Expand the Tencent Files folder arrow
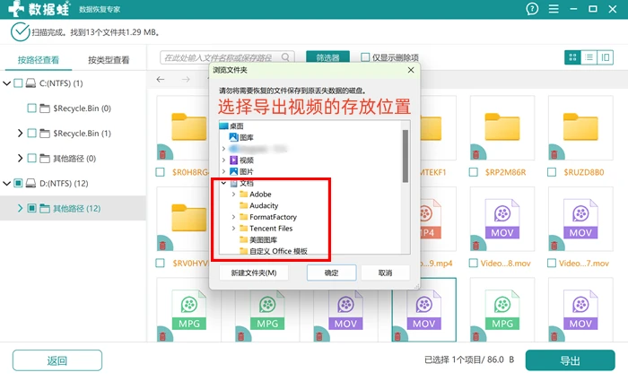The width and height of the screenshot is (628, 381). pyautogui.click(x=233, y=228)
